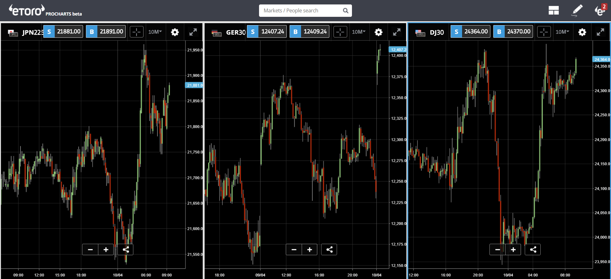
Task: Expand the DJ30 chart to fullscreen
Action: (600, 32)
